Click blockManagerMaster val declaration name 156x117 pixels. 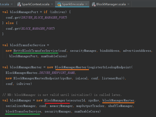(26, 67)
